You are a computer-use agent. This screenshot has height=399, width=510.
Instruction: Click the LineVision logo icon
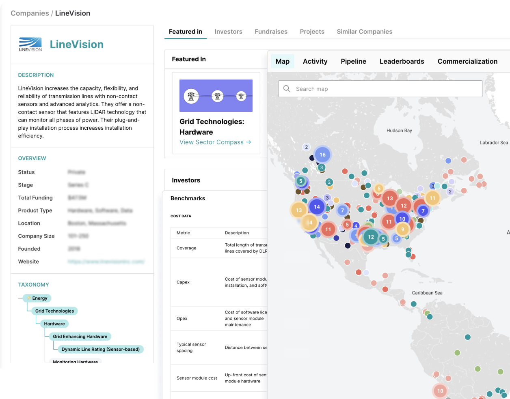(x=30, y=44)
